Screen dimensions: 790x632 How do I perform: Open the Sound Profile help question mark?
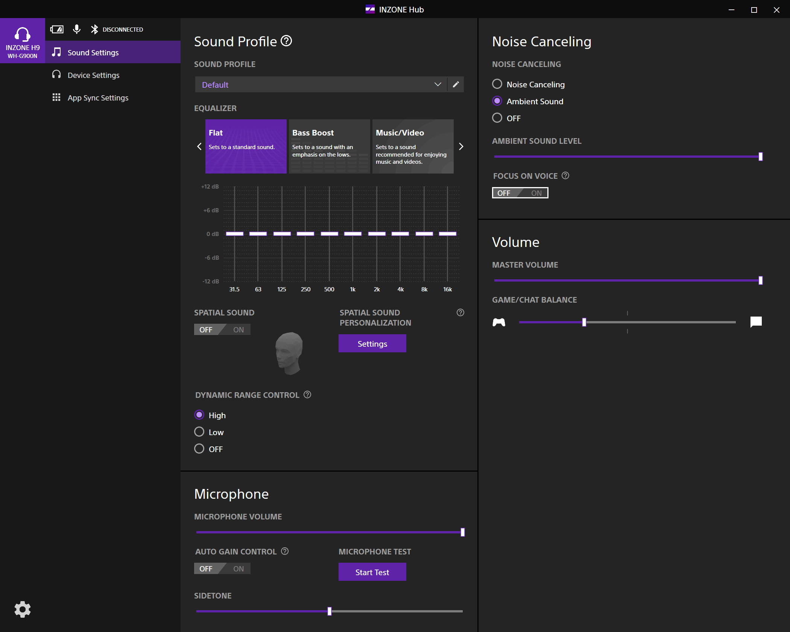click(x=286, y=41)
